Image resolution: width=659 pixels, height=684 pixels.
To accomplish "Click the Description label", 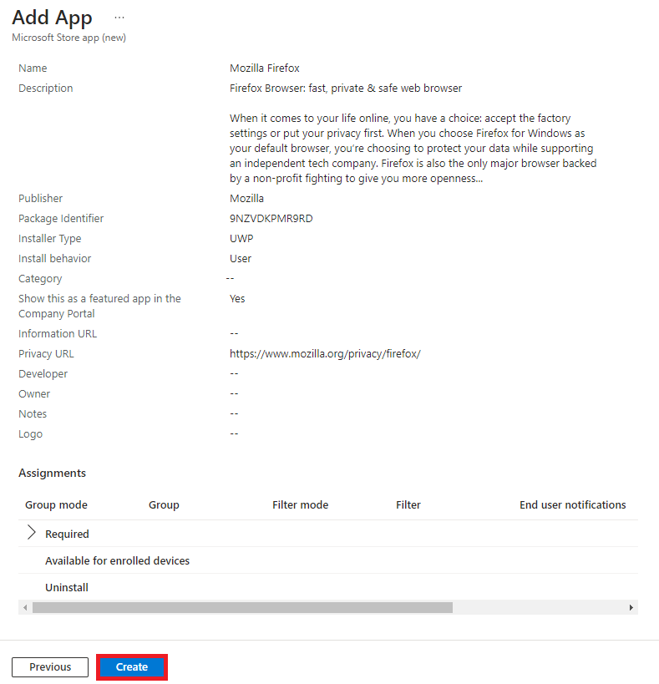I will point(45,89).
